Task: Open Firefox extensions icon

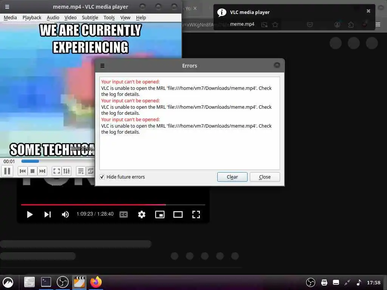Action: [x=351, y=25]
